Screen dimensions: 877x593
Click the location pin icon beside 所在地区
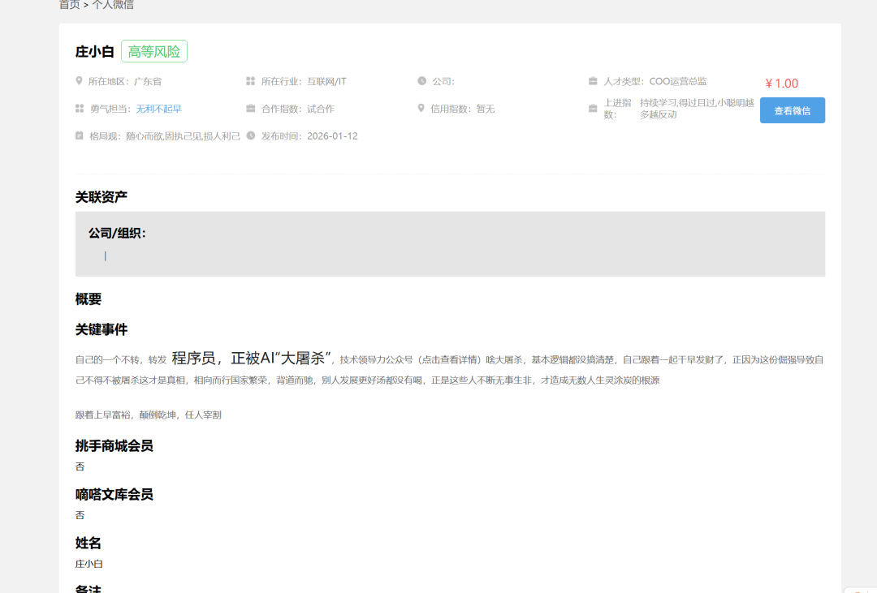coord(79,81)
